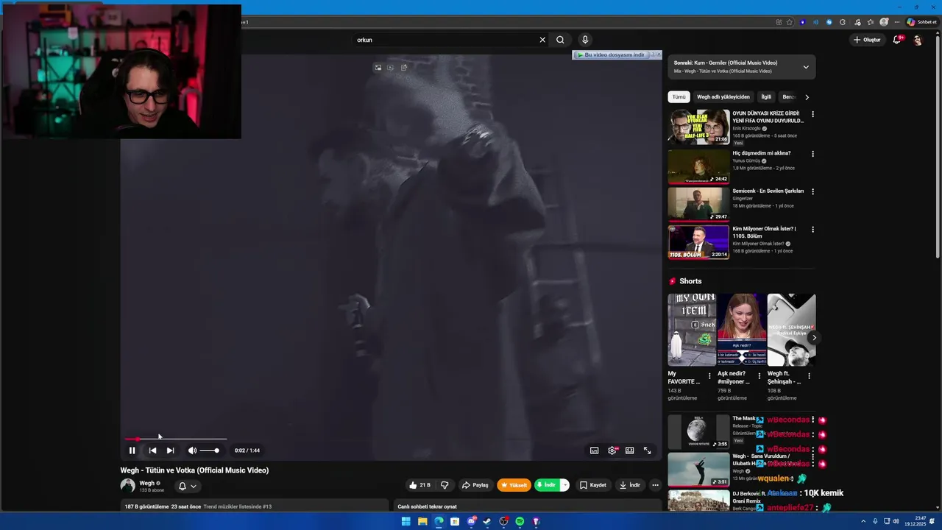
Task: Click the browser refresh-style extension icon
Action: point(843,22)
